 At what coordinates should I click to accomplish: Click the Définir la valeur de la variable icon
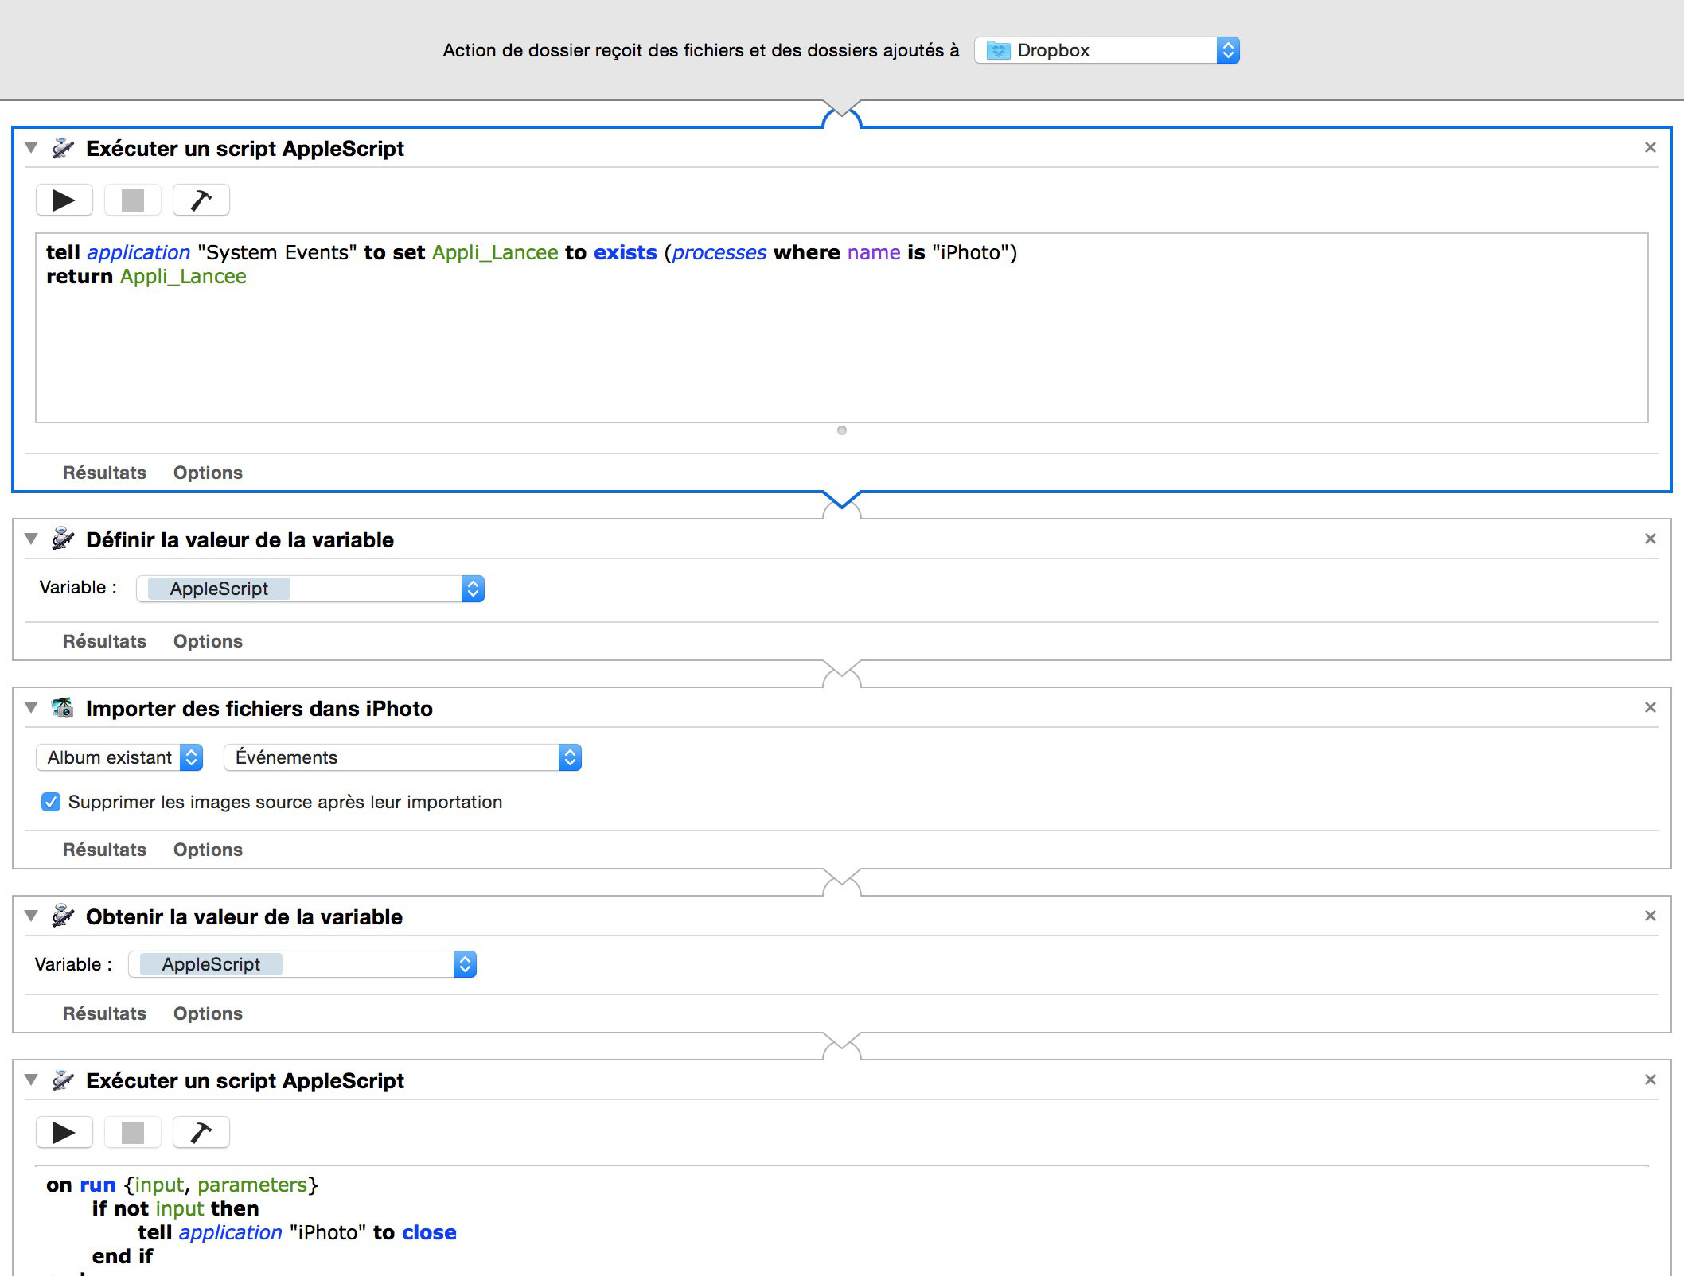pos(63,539)
